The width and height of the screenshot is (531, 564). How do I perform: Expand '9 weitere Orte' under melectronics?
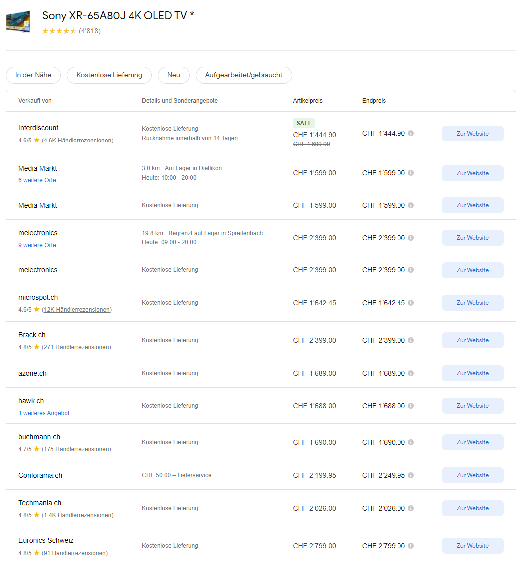tap(37, 245)
